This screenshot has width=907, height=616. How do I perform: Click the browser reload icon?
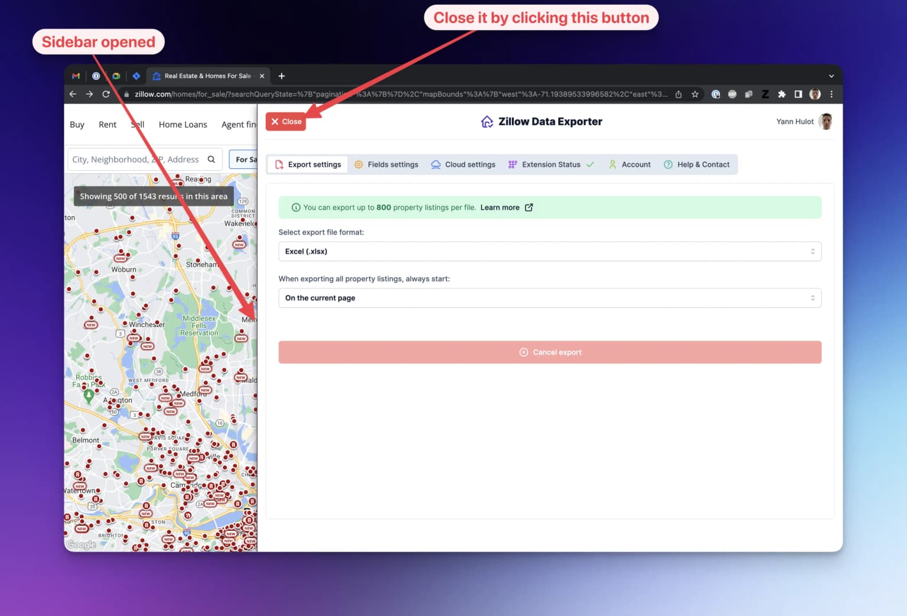pyautogui.click(x=106, y=94)
